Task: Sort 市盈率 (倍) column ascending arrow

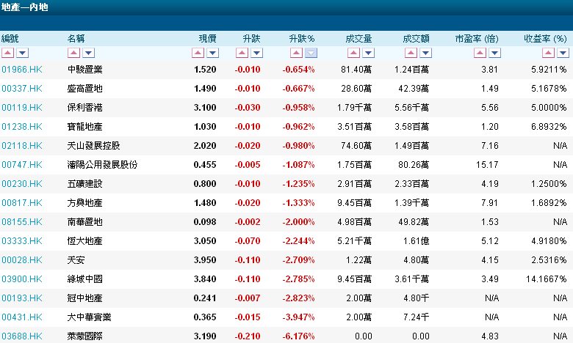Action: point(480,53)
